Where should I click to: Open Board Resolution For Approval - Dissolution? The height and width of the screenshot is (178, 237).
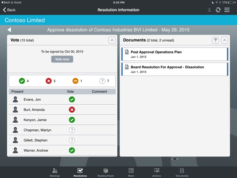click(175, 69)
